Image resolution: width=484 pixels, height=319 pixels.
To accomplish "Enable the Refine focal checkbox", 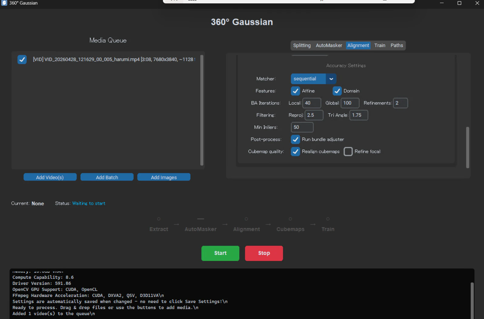I will (348, 151).
